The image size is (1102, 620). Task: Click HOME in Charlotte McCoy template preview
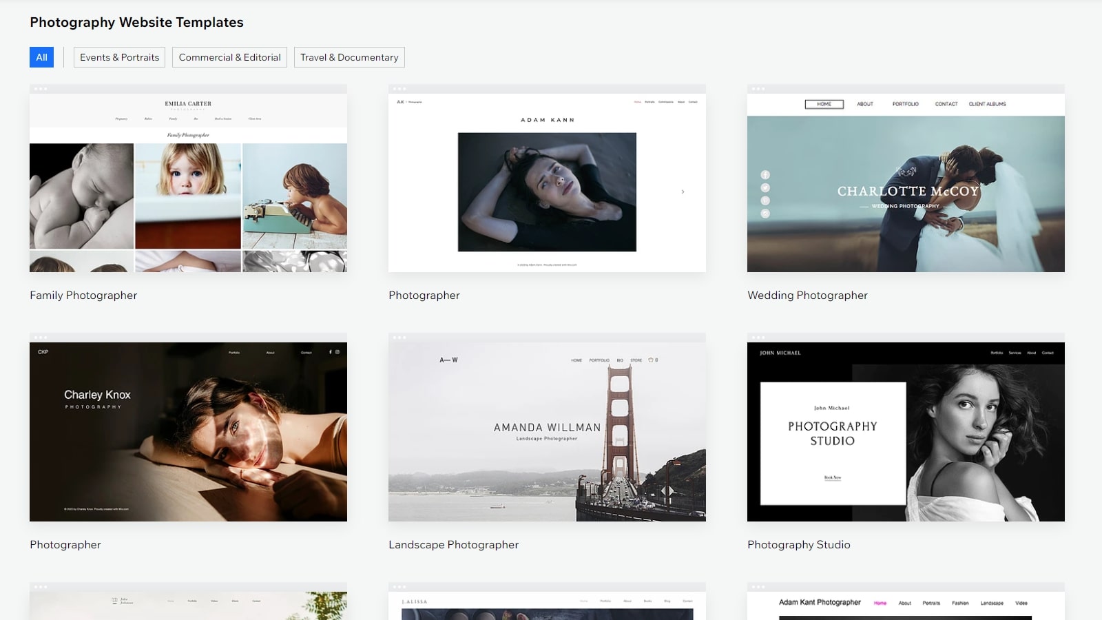tap(824, 104)
